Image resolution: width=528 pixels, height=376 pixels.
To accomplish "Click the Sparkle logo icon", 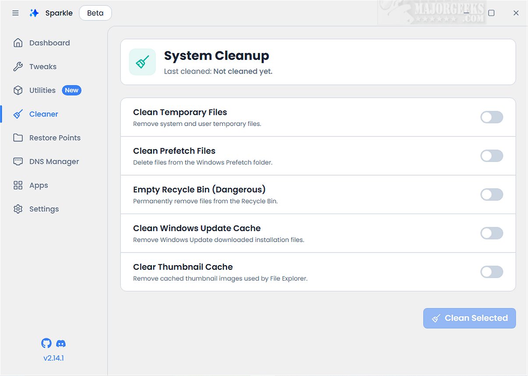I will [x=34, y=13].
